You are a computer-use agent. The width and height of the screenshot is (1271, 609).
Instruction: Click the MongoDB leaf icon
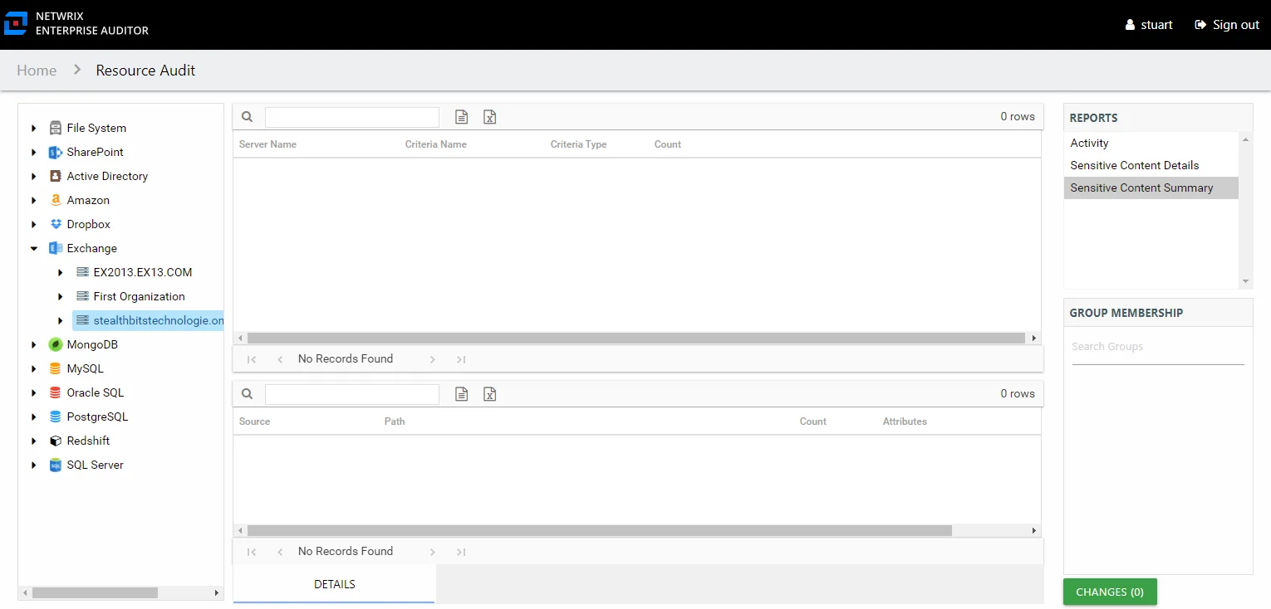click(56, 344)
